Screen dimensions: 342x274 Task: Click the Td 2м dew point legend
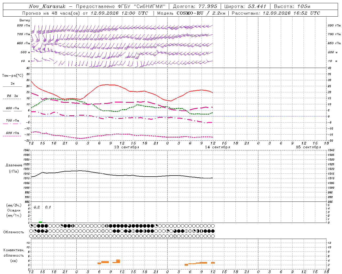(12, 96)
